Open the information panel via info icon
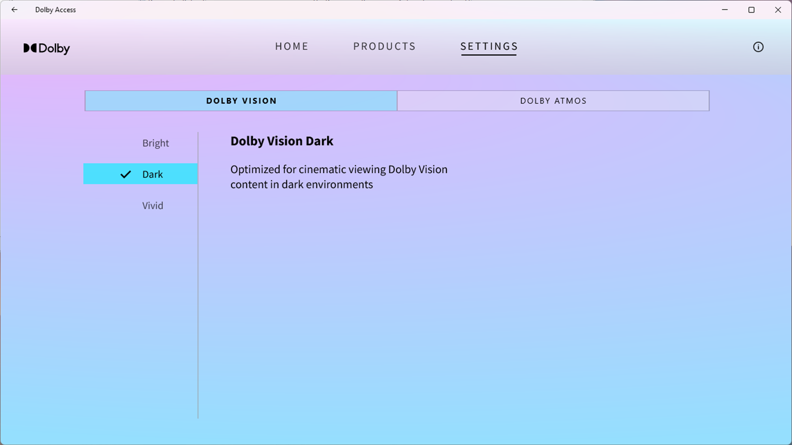This screenshot has height=445, width=792. tap(758, 46)
